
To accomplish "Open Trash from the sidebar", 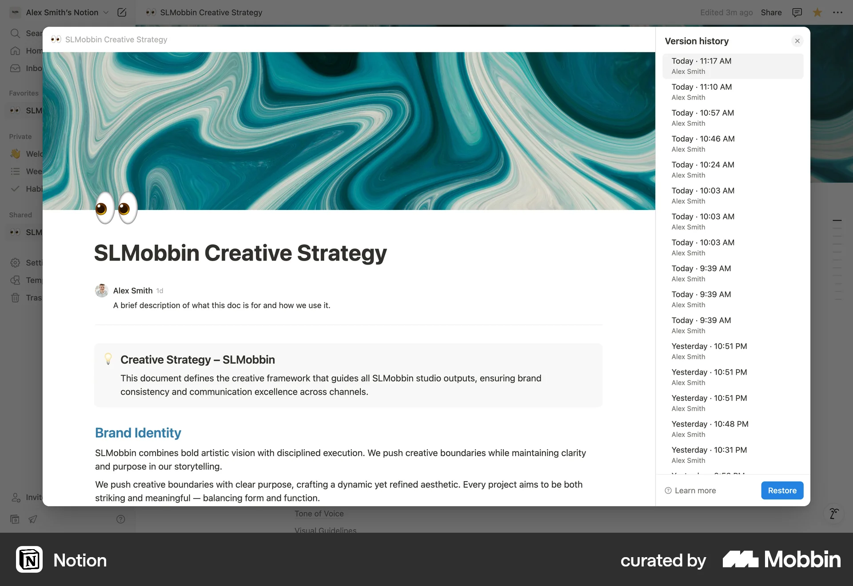I will [16, 298].
